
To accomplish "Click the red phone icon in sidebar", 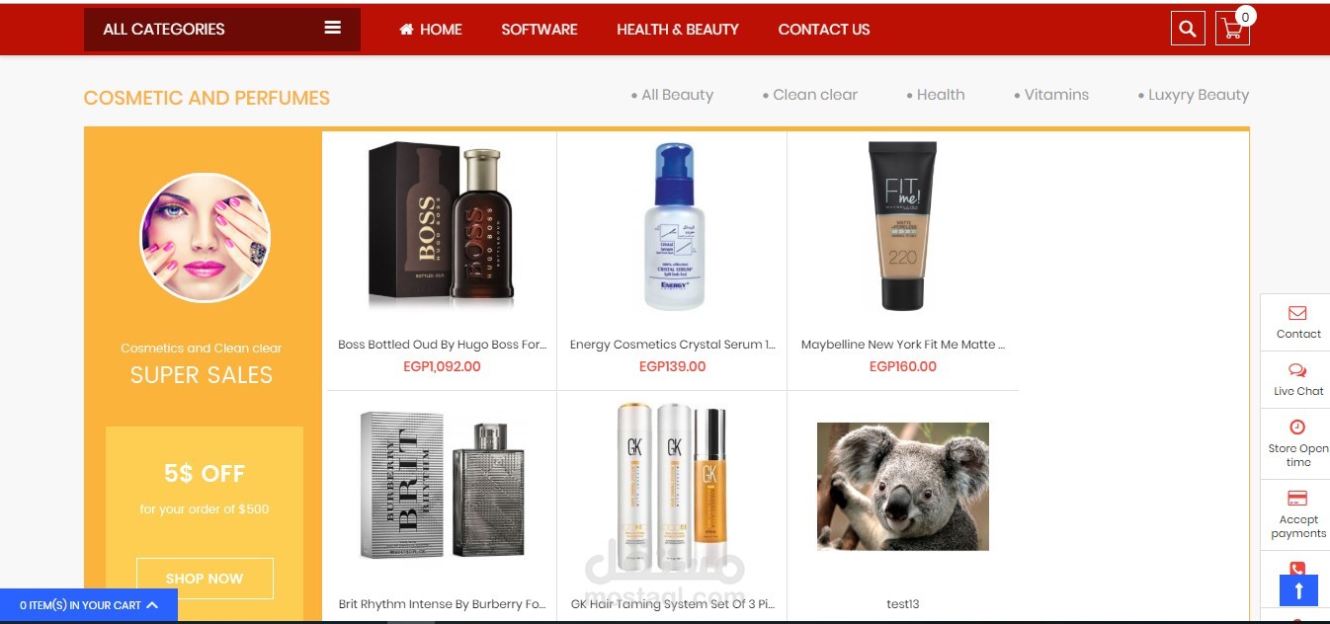I will 1297,569.
